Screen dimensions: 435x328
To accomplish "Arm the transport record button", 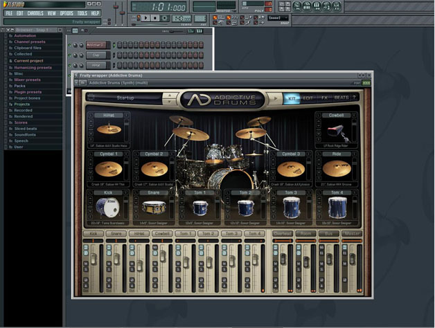I will click(x=165, y=18).
